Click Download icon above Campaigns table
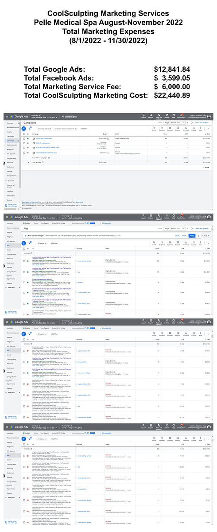 [x=186, y=129]
